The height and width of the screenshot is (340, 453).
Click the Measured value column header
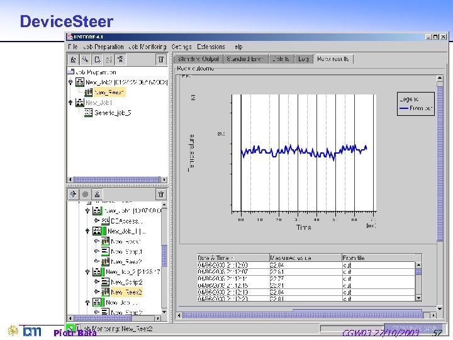click(x=306, y=258)
